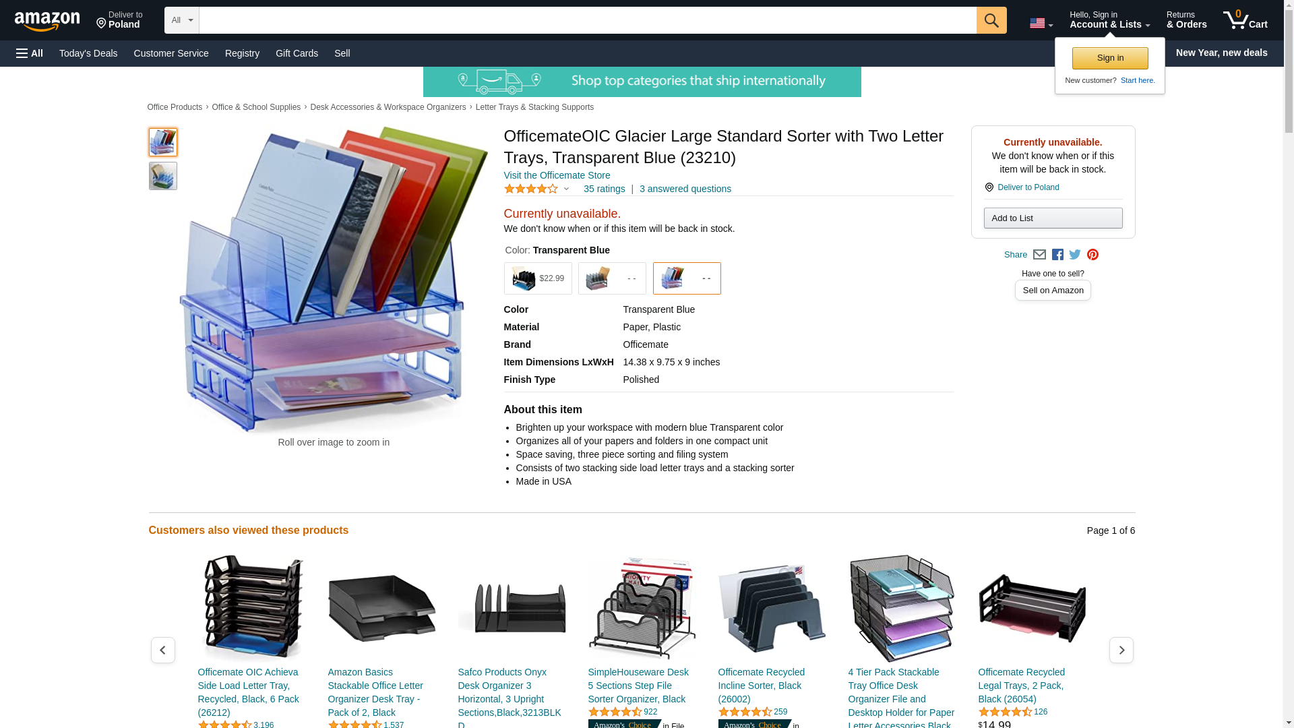Viewport: 1294px width, 728px height.
Task: Expand the star rating breakdown arrow
Action: 566,189
